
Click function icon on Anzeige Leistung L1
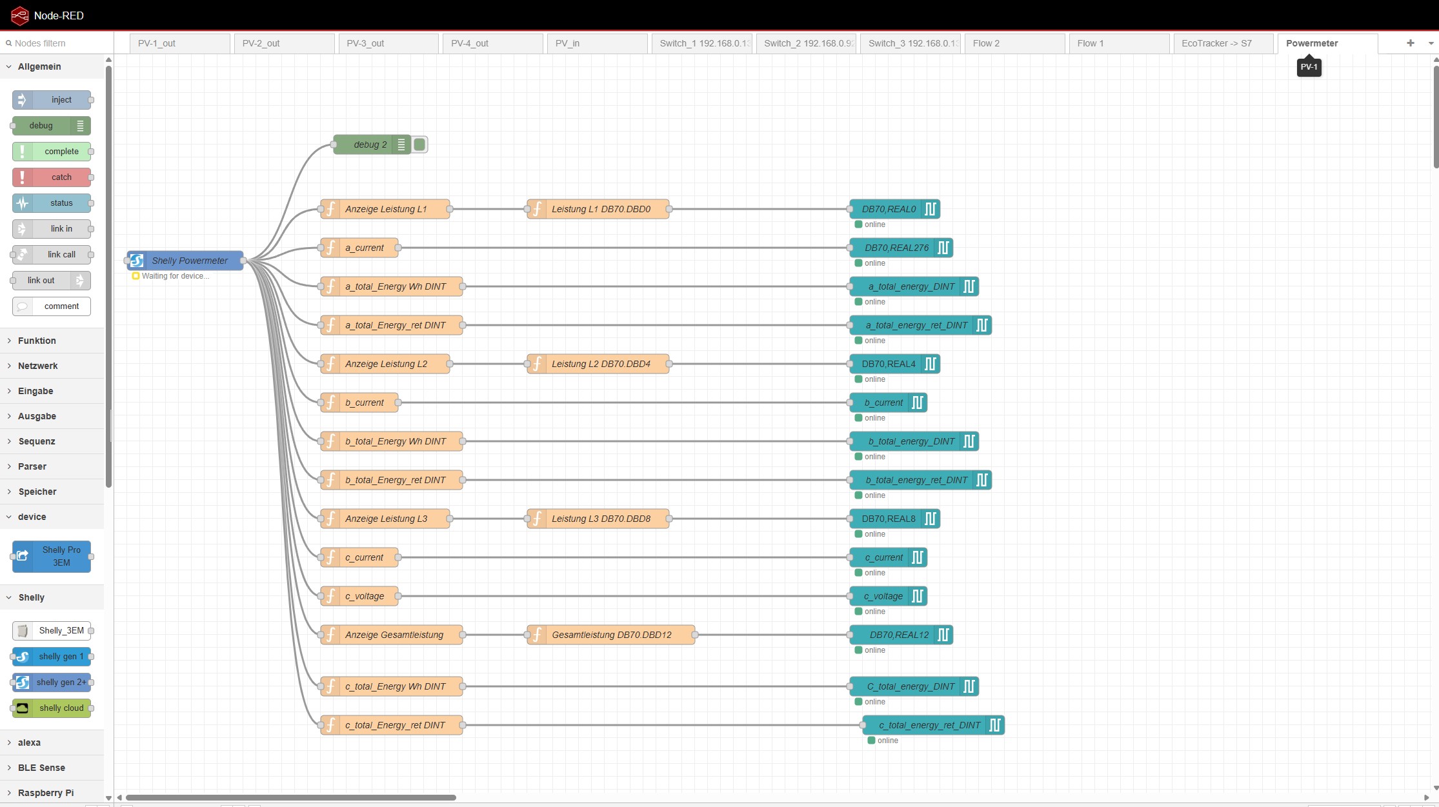pos(330,209)
